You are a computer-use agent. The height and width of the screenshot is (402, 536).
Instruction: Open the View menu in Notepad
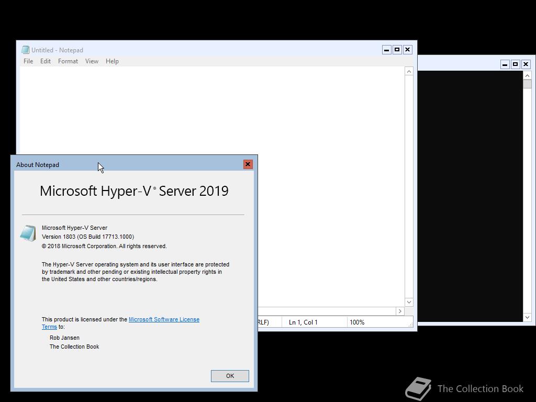(92, 61)
